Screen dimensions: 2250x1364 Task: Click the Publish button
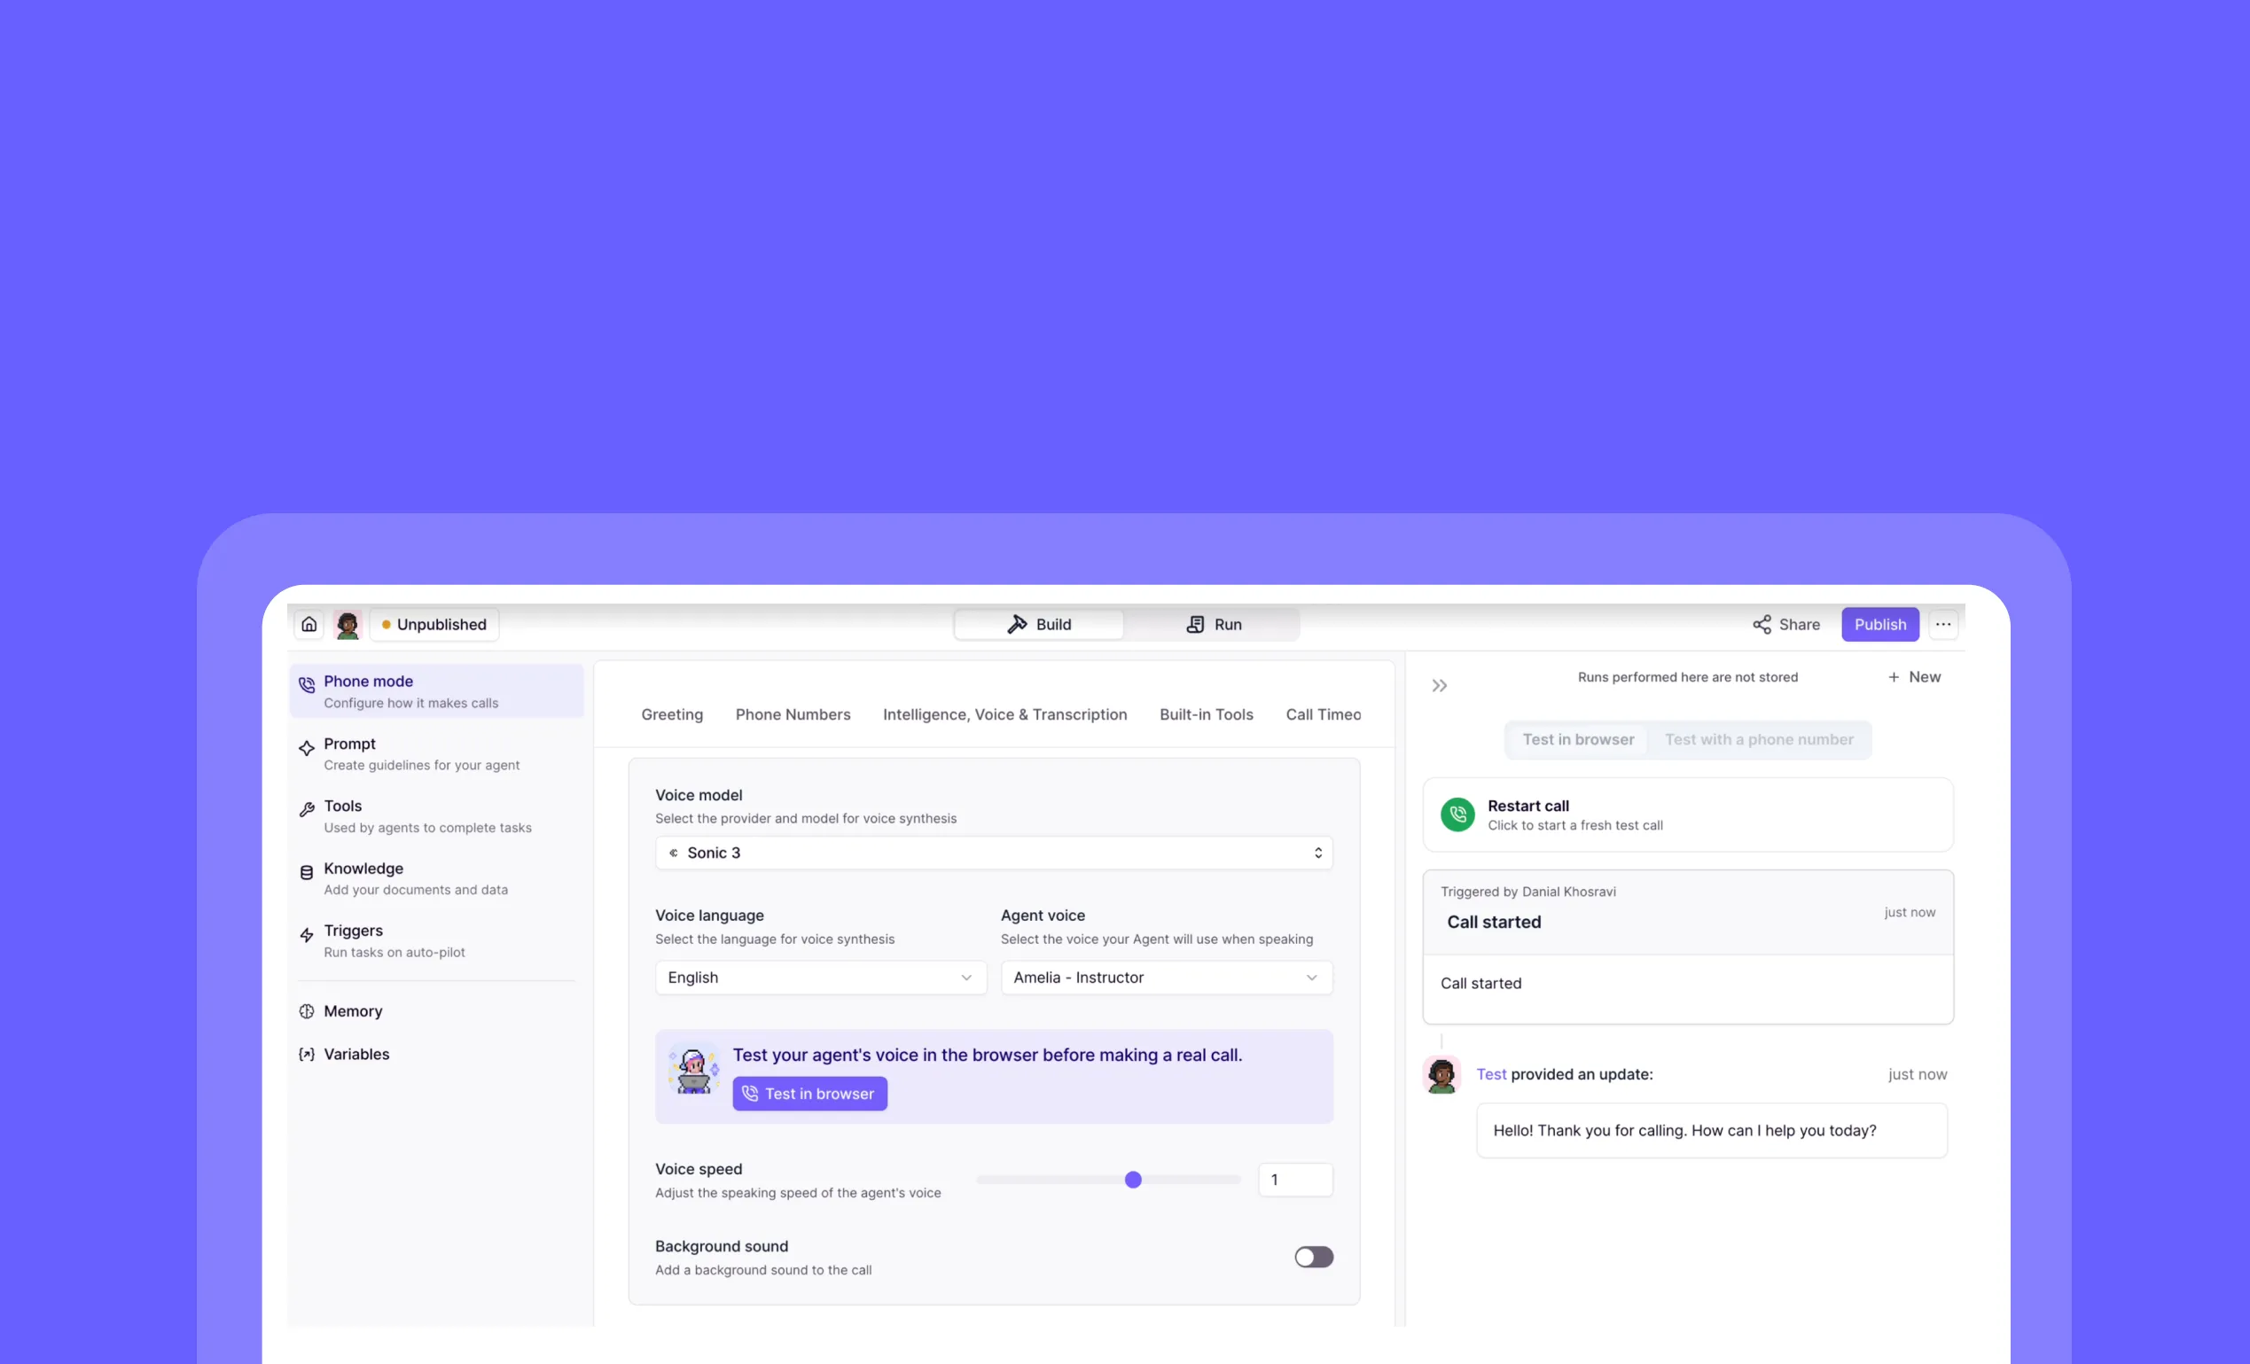coord(1880,625)
